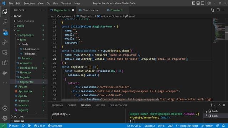The image size is (228, 128).
Task: Open the Explorer view in activity bar
Action: (5, 11)
